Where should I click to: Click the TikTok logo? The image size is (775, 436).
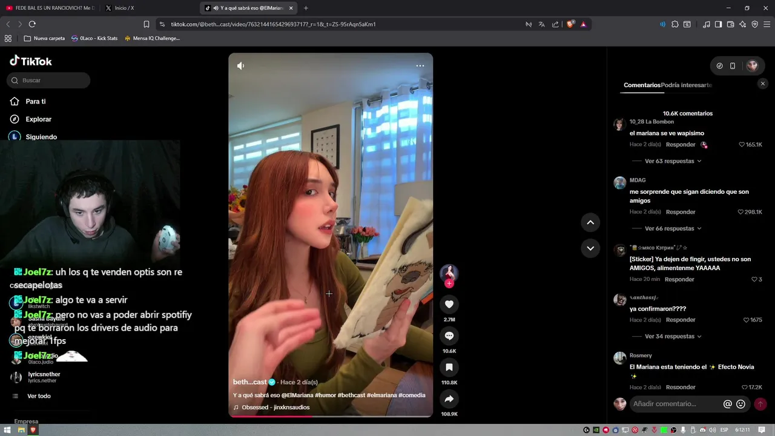tap(31, 61)
